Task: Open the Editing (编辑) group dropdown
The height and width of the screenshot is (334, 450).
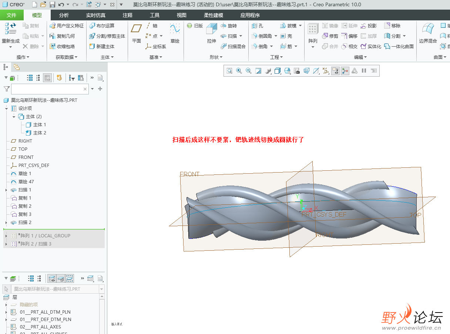Action: coord(360,57)
